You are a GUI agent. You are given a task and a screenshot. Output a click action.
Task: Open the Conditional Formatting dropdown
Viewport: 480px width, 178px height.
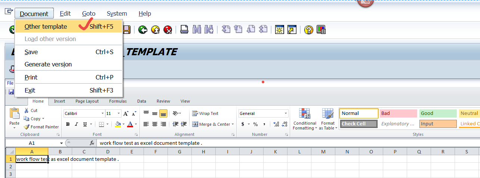[x=305, y=119]
